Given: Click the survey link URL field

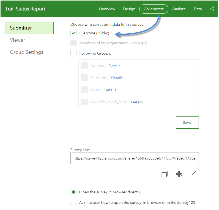Looking at the screenshot, I should click(x=134, y=158).
